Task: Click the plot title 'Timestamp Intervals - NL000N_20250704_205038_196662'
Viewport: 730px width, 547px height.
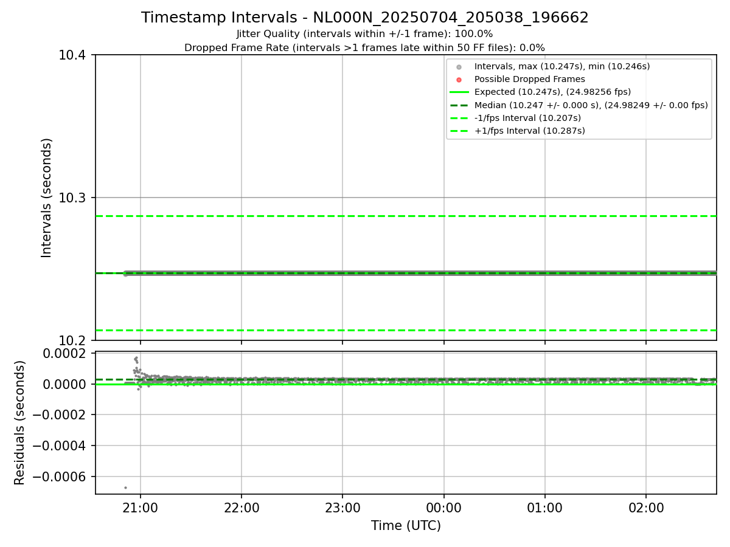Action: tap(365, 18)
